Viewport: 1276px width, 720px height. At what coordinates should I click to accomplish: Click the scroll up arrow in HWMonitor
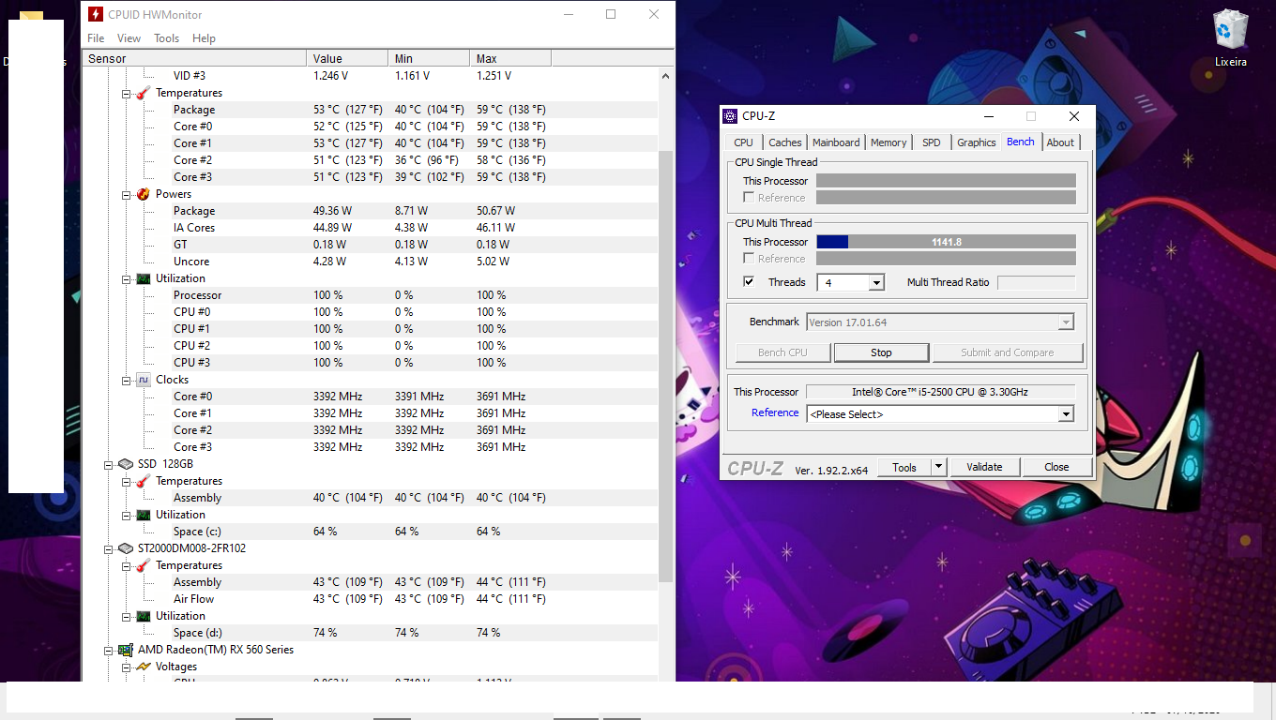(x=666, y=76)
